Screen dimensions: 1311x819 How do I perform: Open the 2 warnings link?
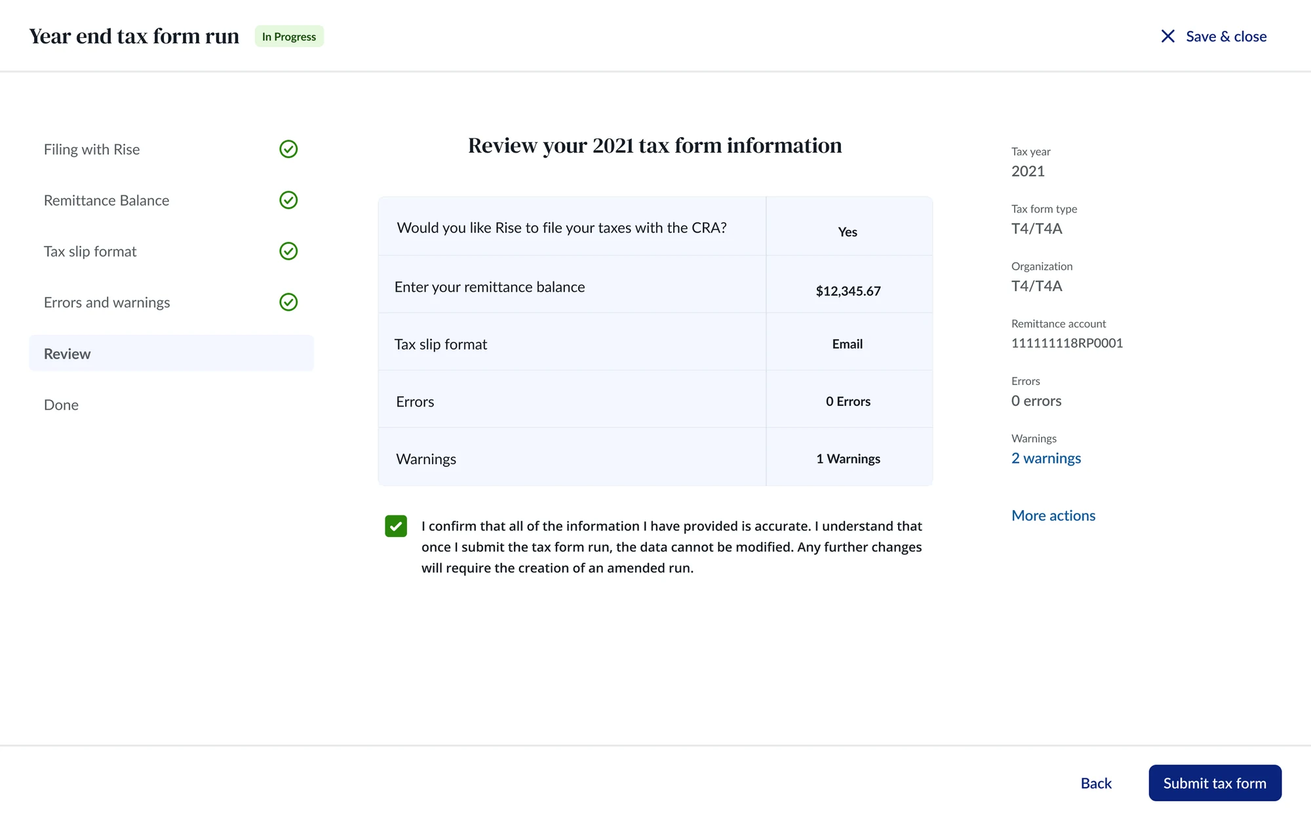point(1046,458)
